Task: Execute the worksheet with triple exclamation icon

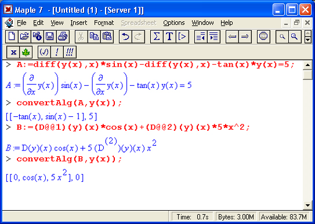Action: [x=70, y=52]
